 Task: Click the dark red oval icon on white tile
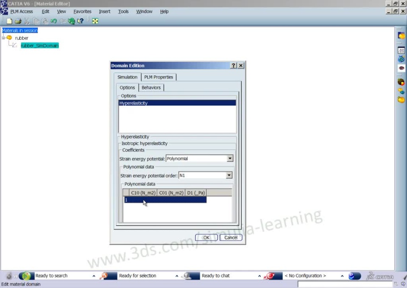click(401, 68)
